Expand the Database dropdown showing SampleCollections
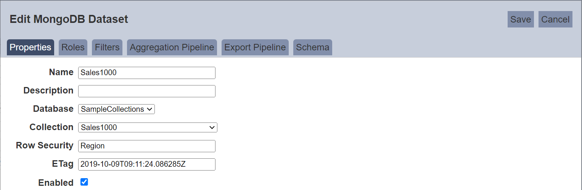 (117, 109)
